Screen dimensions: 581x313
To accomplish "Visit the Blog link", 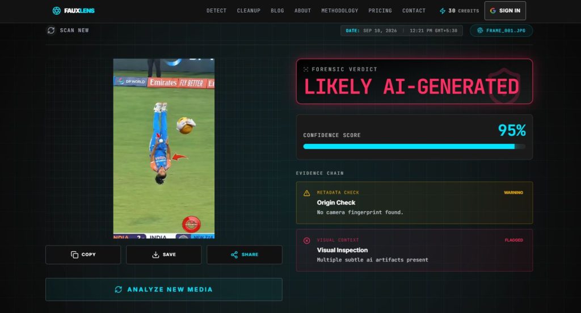I will [x=277, y=11].
